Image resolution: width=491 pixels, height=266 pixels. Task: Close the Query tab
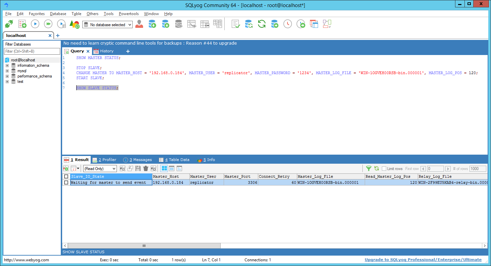pyautogui.click(x=88, y=51)
